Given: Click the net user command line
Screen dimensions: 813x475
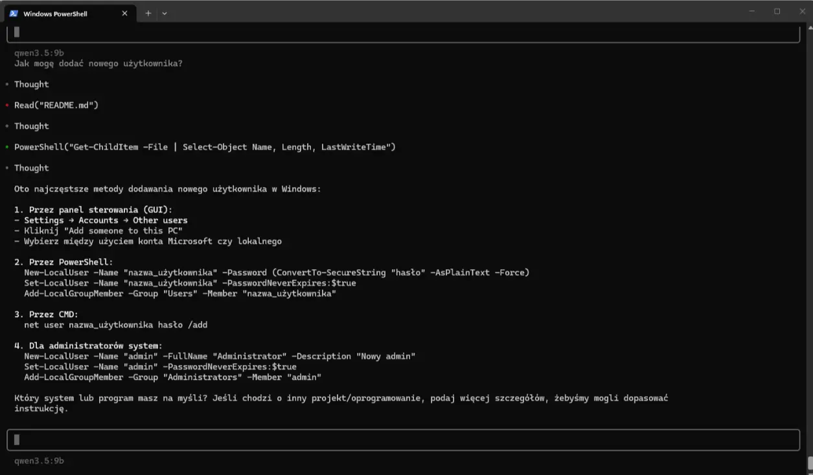Looking at the screenshot, I should [x=116, y=325].
